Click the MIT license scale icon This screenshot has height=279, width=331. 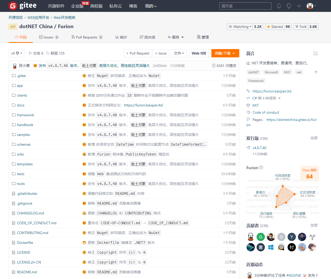tap(248, 105)
